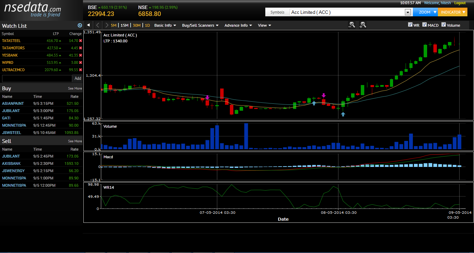Remove TATASTEEL from the watch list
Image resolution: width=474 pixels, height=253 pixels.
pos(81,41)
